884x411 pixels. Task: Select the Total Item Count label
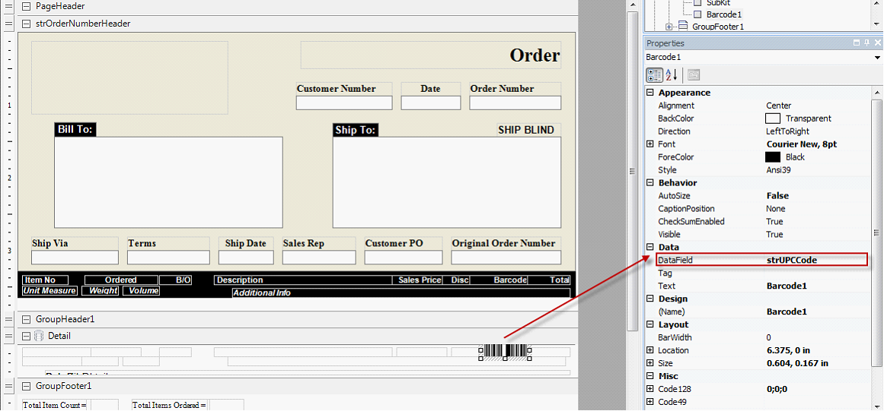(55, 405)
